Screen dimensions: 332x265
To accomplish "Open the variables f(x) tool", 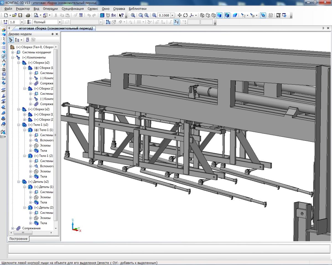I will click(114, 15).
